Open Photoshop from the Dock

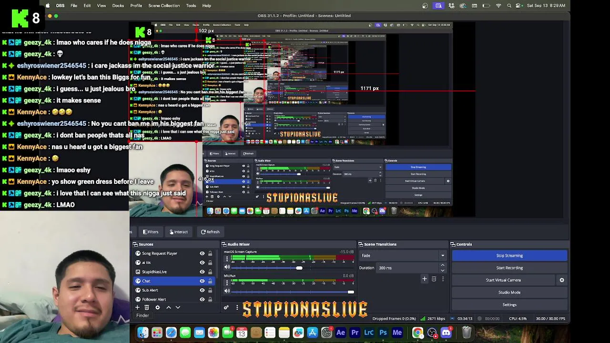coord(383,333)
